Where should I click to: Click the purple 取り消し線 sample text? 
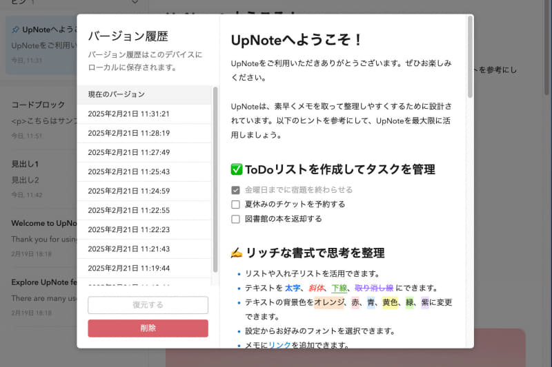[x=374, y=288]
